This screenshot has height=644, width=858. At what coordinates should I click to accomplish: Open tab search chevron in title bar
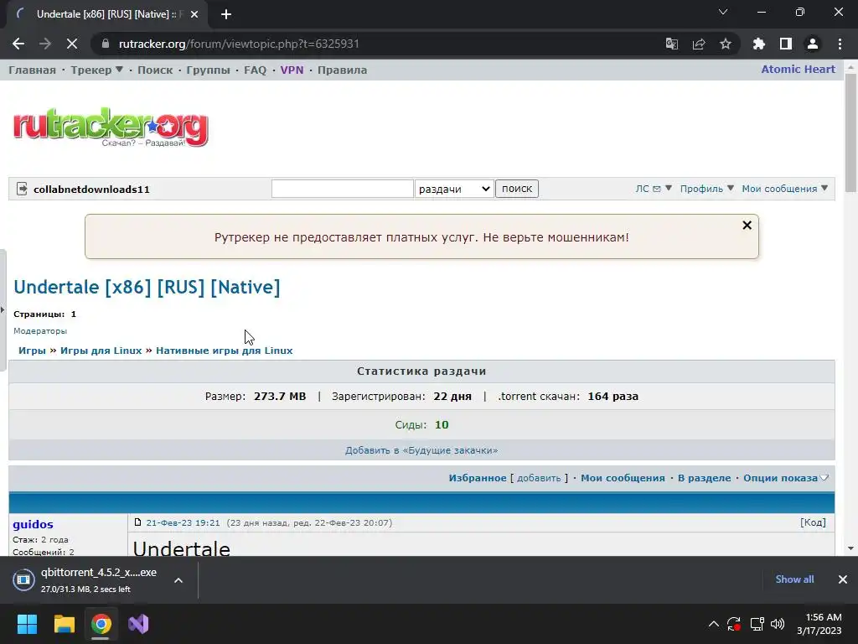(x=723, y=12)
